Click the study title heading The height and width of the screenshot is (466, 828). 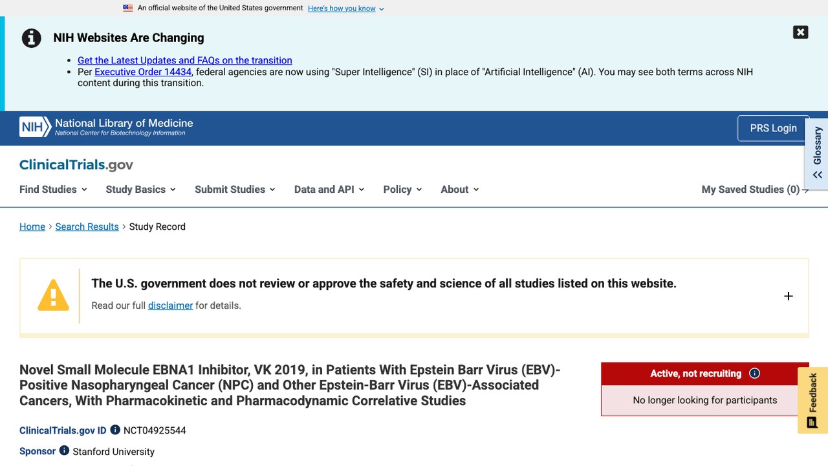pyautogui.click(x=290, y=385)
